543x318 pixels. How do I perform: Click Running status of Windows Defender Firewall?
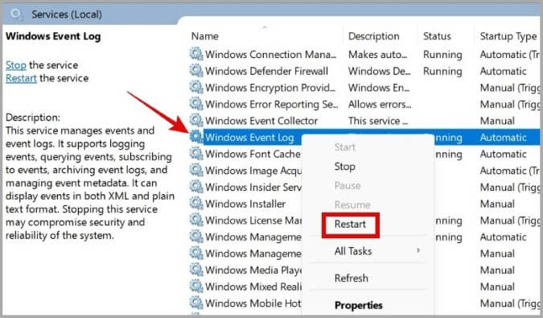click(x=442, y=72)
